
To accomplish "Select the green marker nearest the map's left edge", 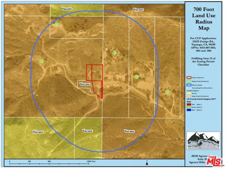I will click(42, 61).
